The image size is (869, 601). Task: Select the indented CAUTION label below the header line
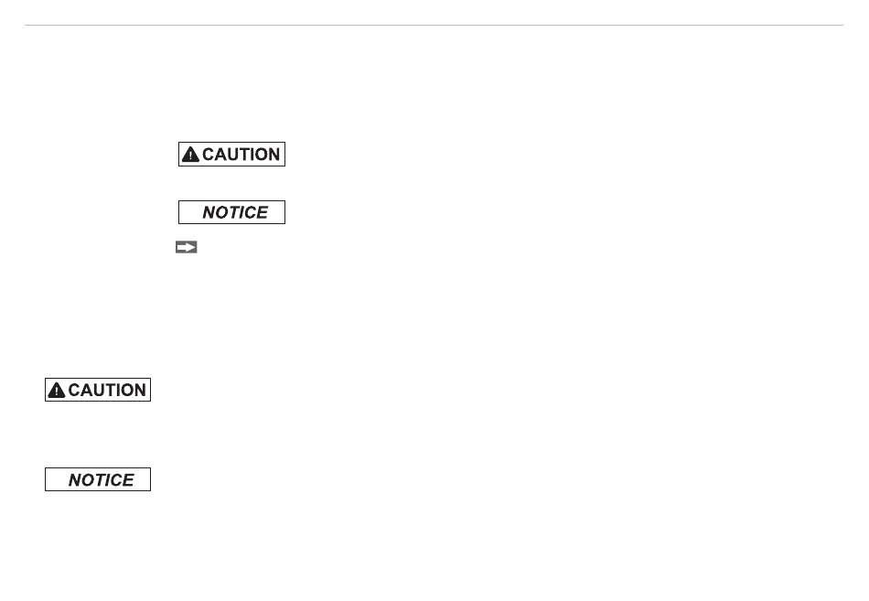(x=231, y=154)
